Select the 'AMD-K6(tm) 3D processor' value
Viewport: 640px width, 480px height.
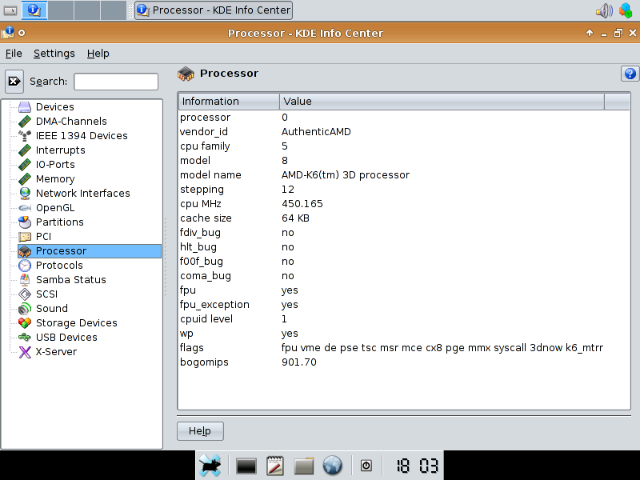click(x=346, y=175)
